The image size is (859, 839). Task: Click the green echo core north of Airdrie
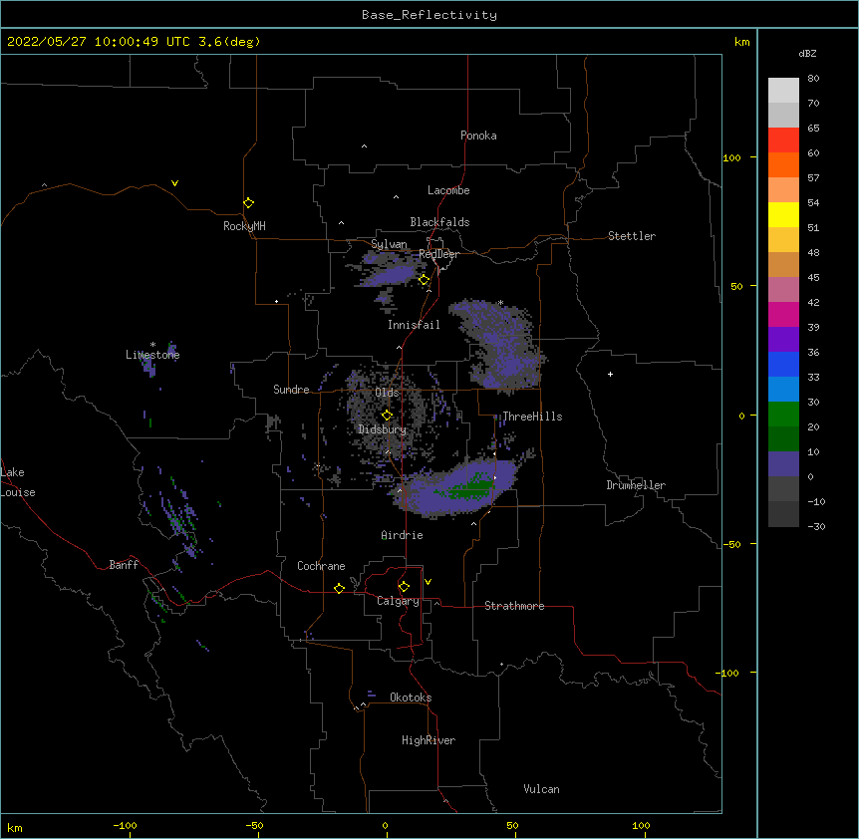click(470, 487)
